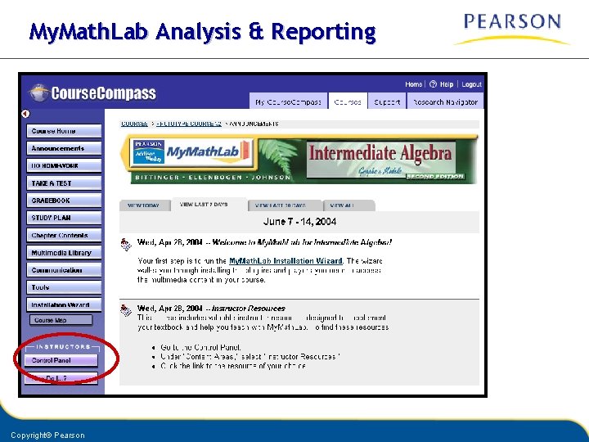589x442 pixels.
Task: Click the Communication sidebar button
Action: (64, 270)
